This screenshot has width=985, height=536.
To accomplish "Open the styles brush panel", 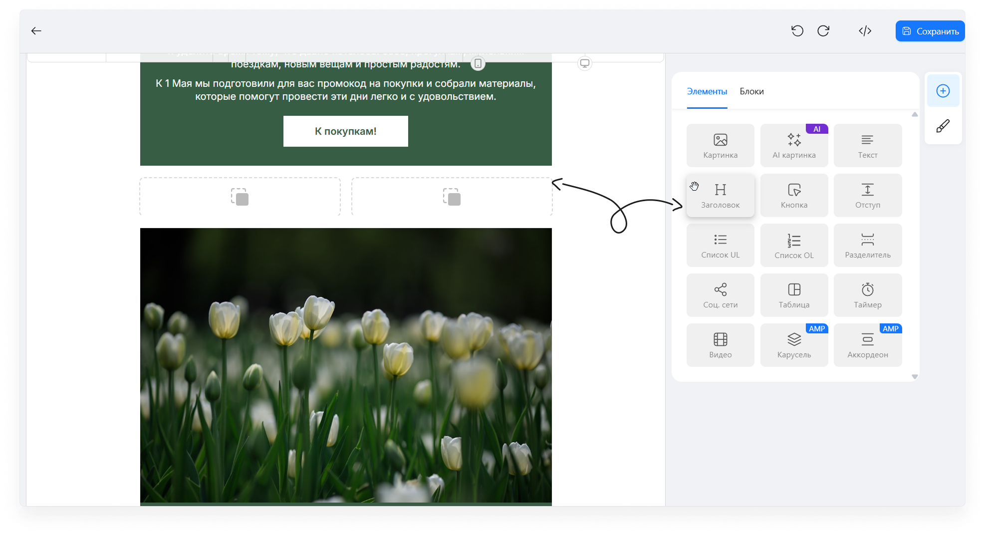I will click(x=943, y=126).
